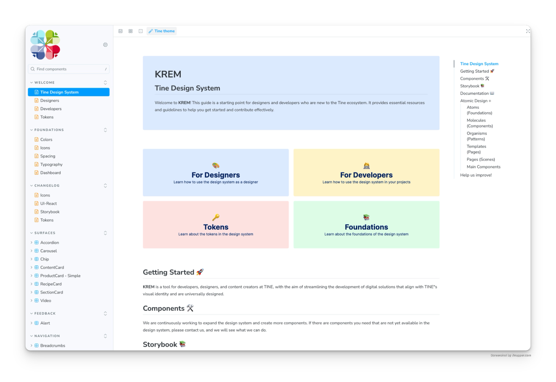Jump to Documentation in table of contents
This screenshot has height=382, width=556.
click(x=477, y=93)
